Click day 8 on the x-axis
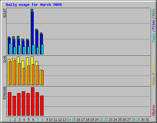The width and height of the screenshot is (157, 123). tap(42, 120)
